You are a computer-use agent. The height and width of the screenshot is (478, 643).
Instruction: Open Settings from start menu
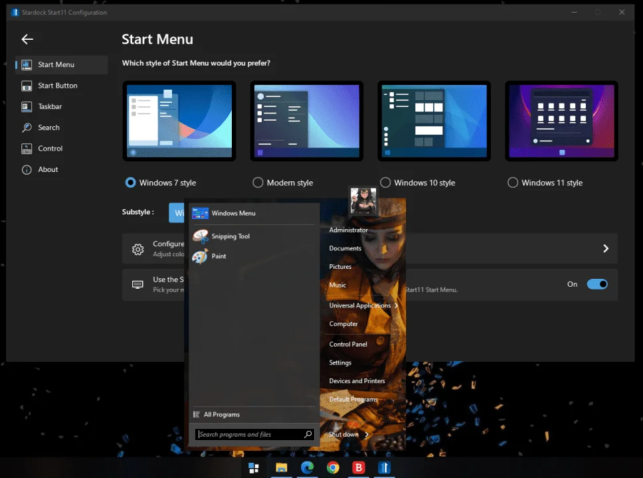[x=340, y=362]
